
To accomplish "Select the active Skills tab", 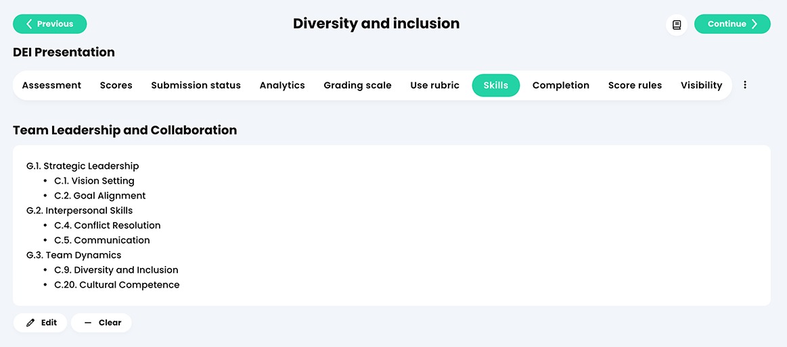I will [496, 85].
